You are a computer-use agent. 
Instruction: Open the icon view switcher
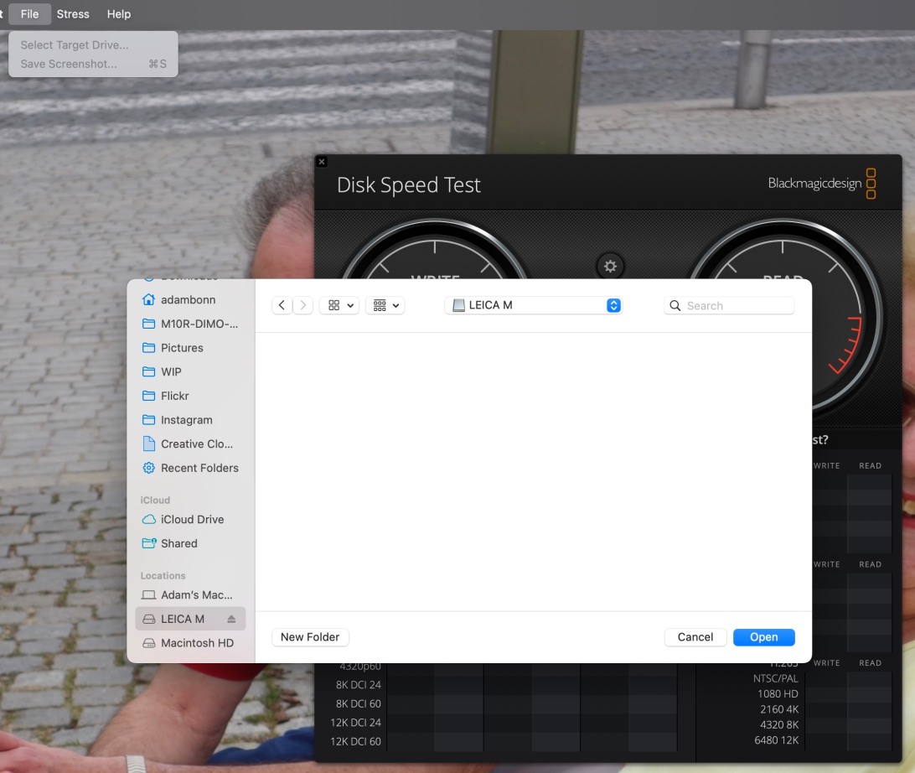[339, 306]
